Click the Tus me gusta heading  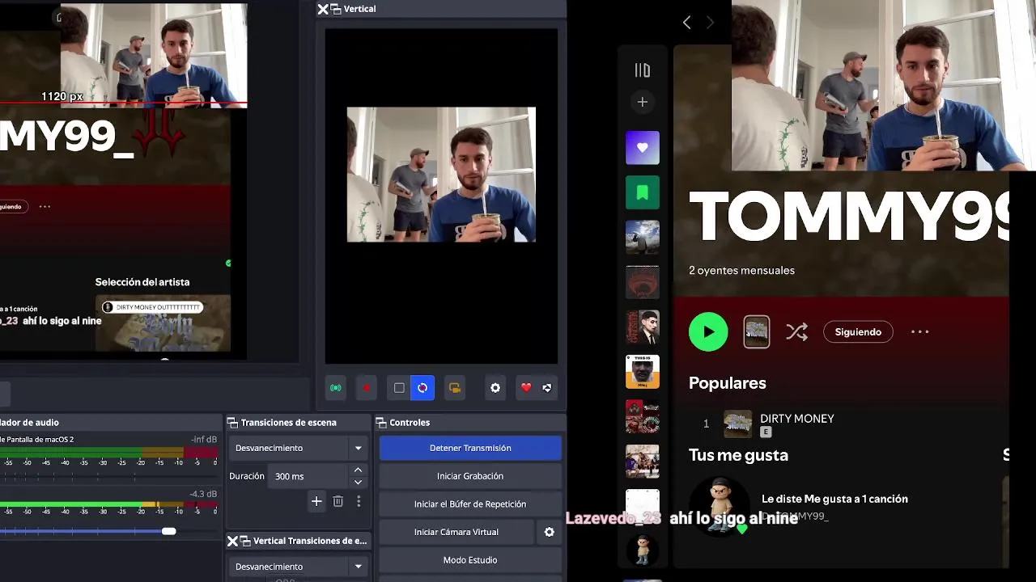tap(738, 455)
